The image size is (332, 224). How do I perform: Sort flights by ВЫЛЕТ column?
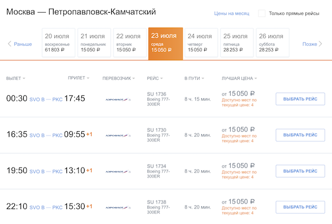tap(15, 78)
